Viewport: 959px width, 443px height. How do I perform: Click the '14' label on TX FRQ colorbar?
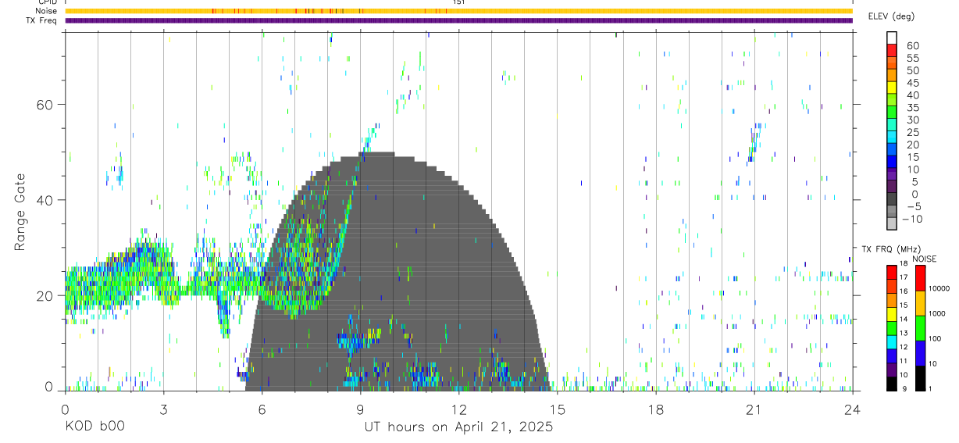[904, 320]
